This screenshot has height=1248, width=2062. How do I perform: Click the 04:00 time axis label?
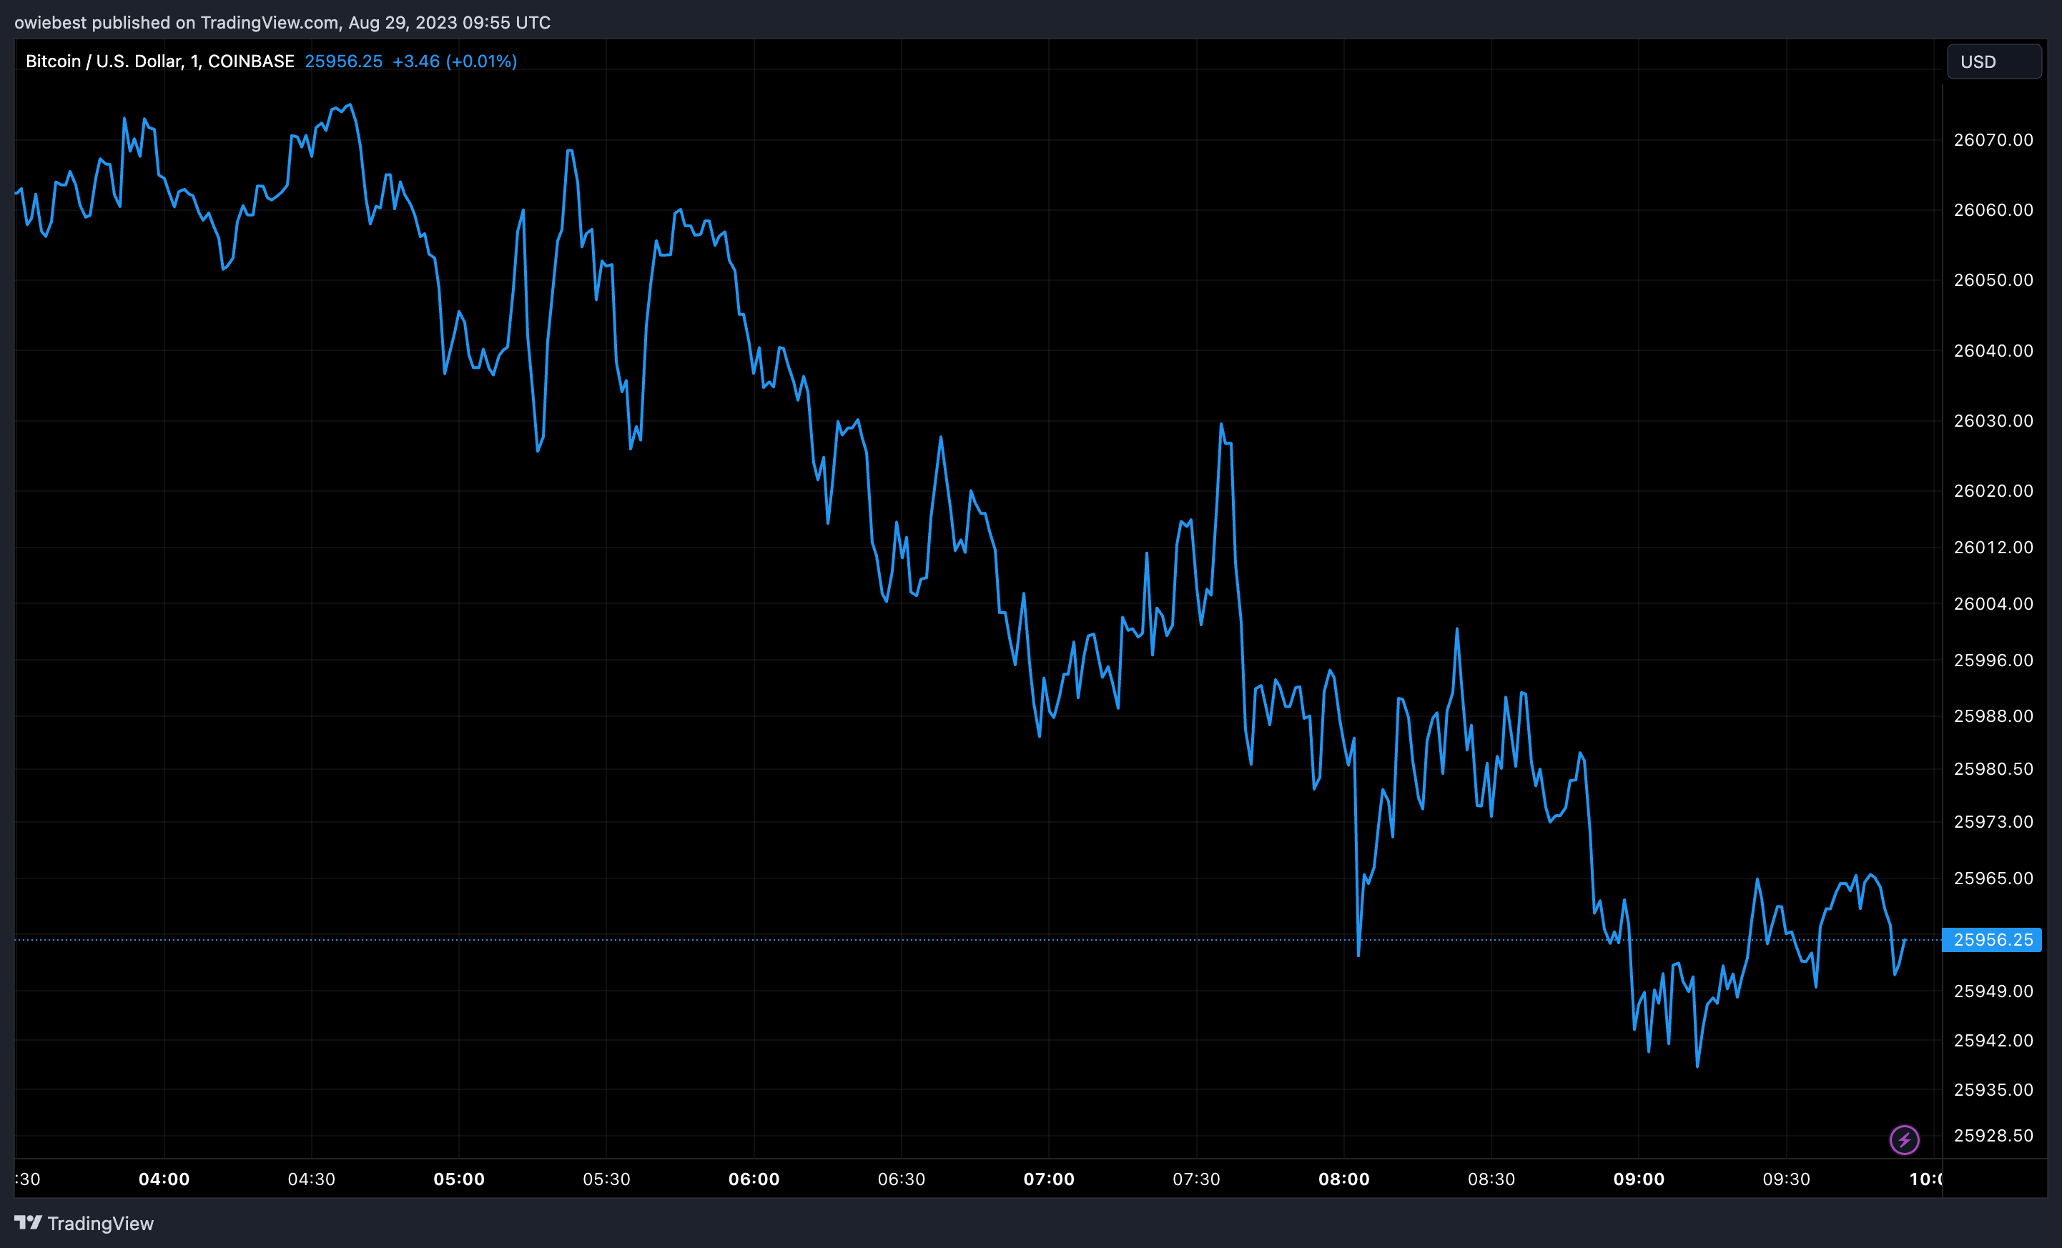[164, 1179]
